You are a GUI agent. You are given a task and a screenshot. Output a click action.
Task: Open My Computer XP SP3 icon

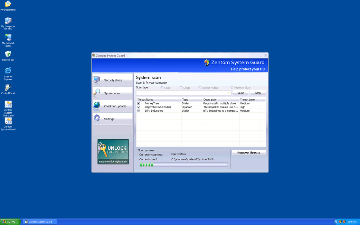8,21
